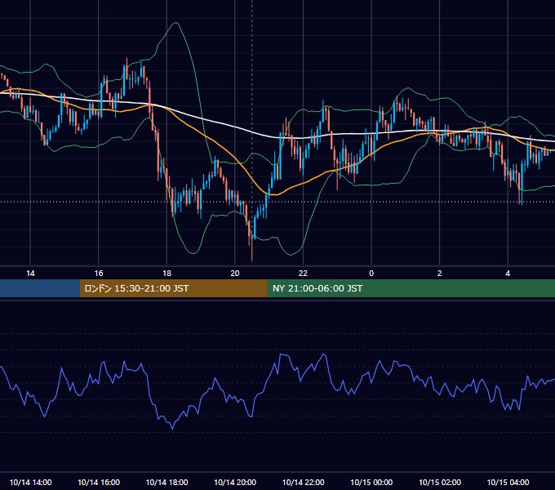The width and height of the screenshot is (555, 490).
Task: Click the 18 hour label on price axis
Action: coord(166,274)
